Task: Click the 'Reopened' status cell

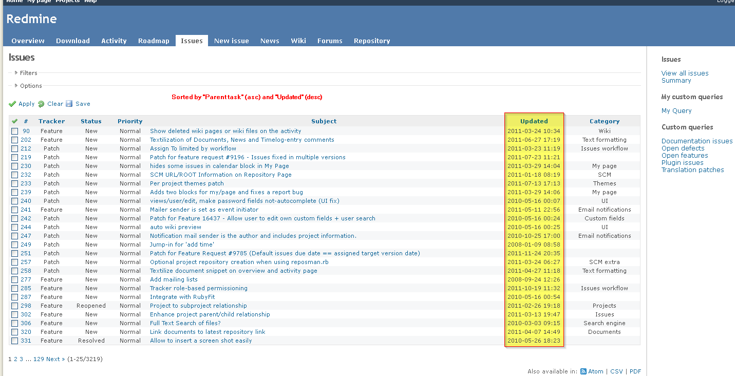Action: pos(91,306)
